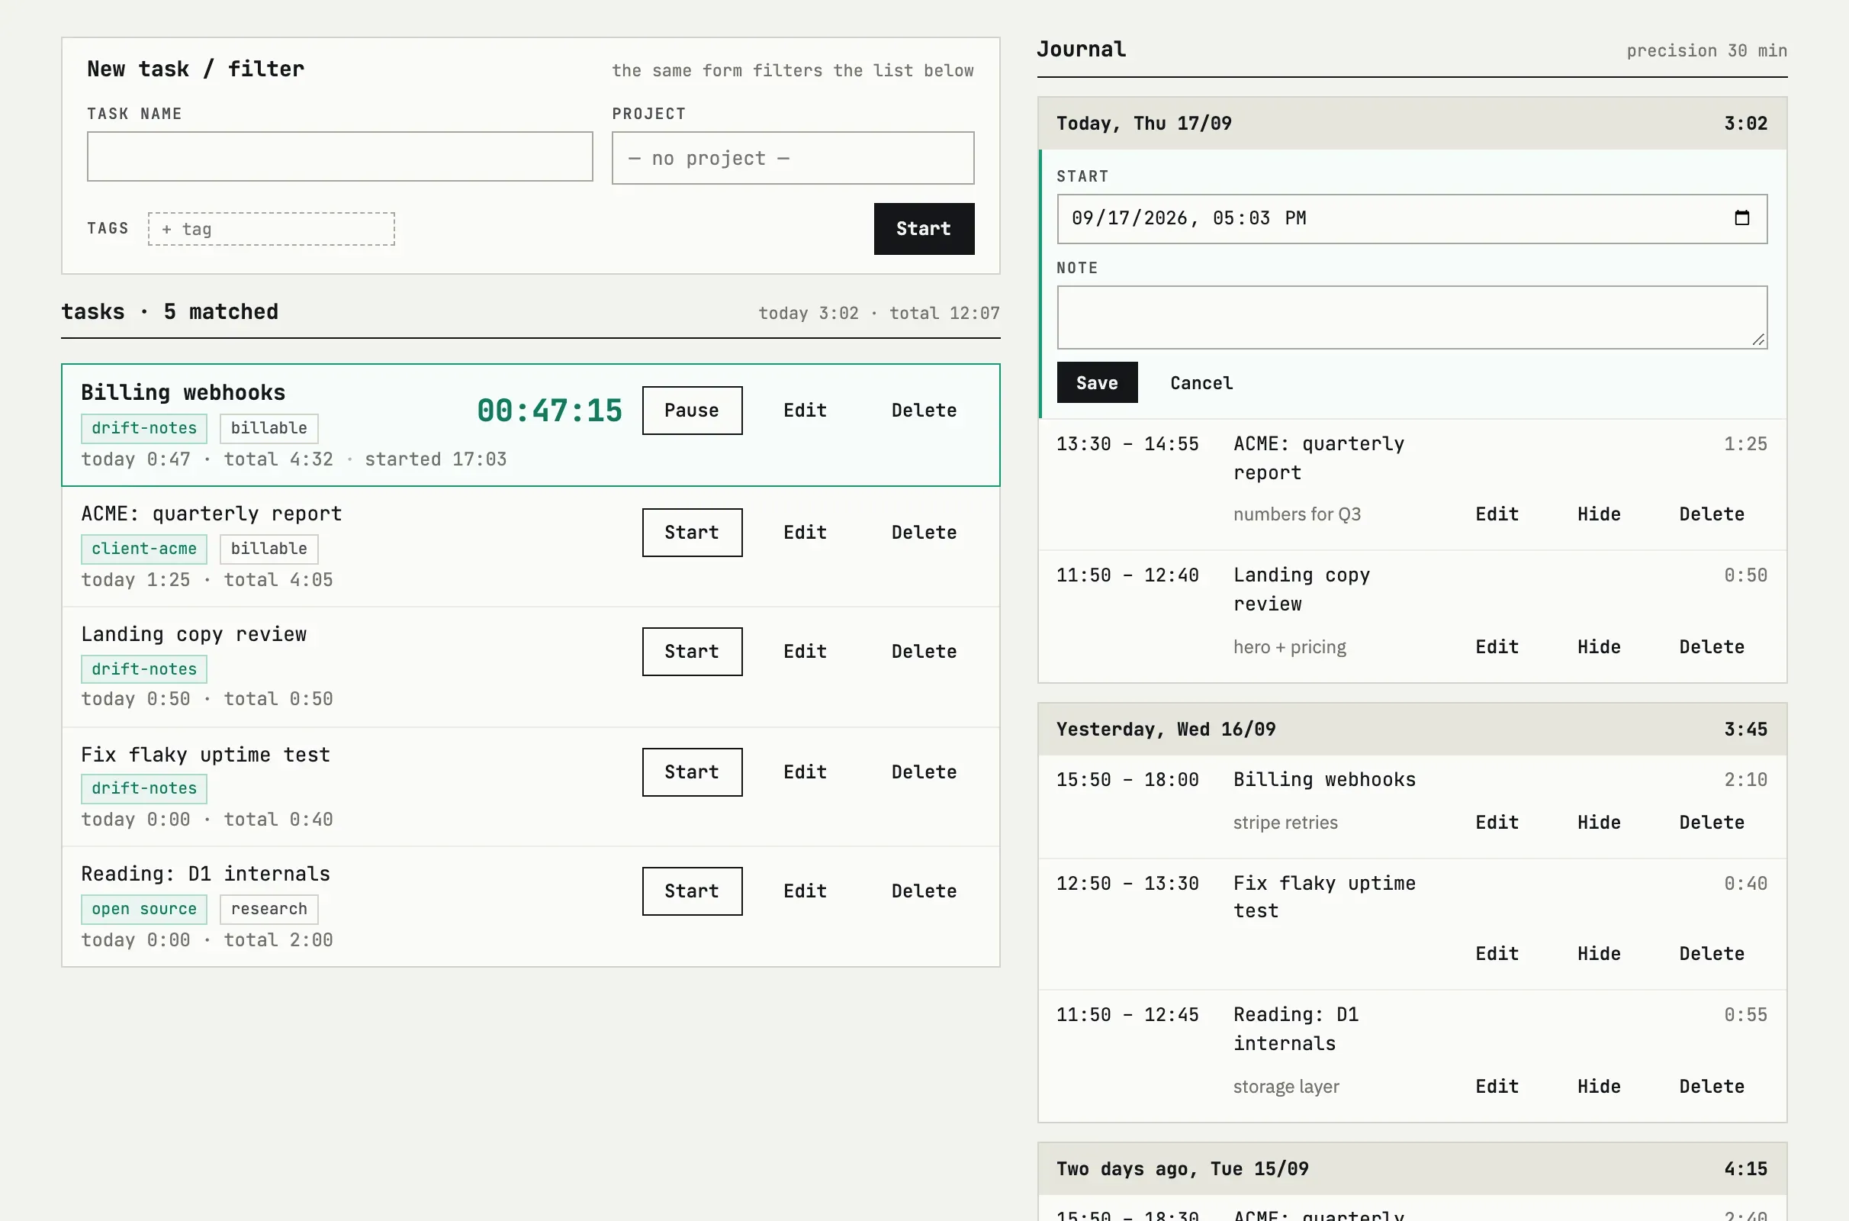Click the 'stripe retries' note

1285,823
